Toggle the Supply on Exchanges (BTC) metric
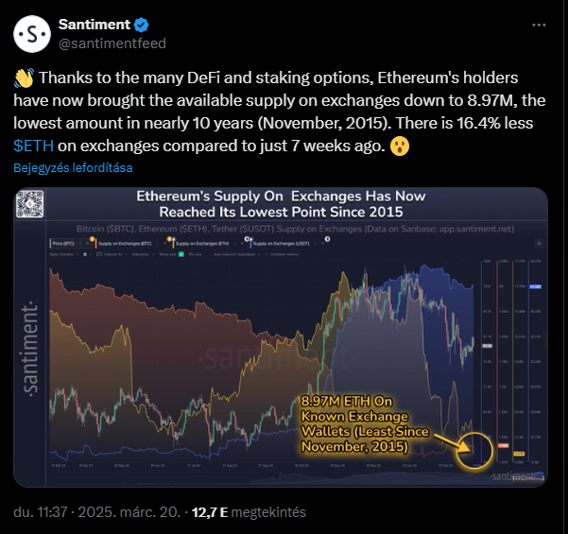 (x=124, y=244)
